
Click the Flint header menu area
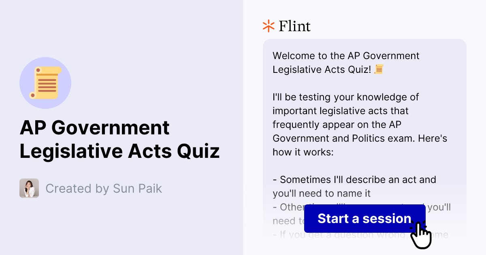(x=288, y=26)
